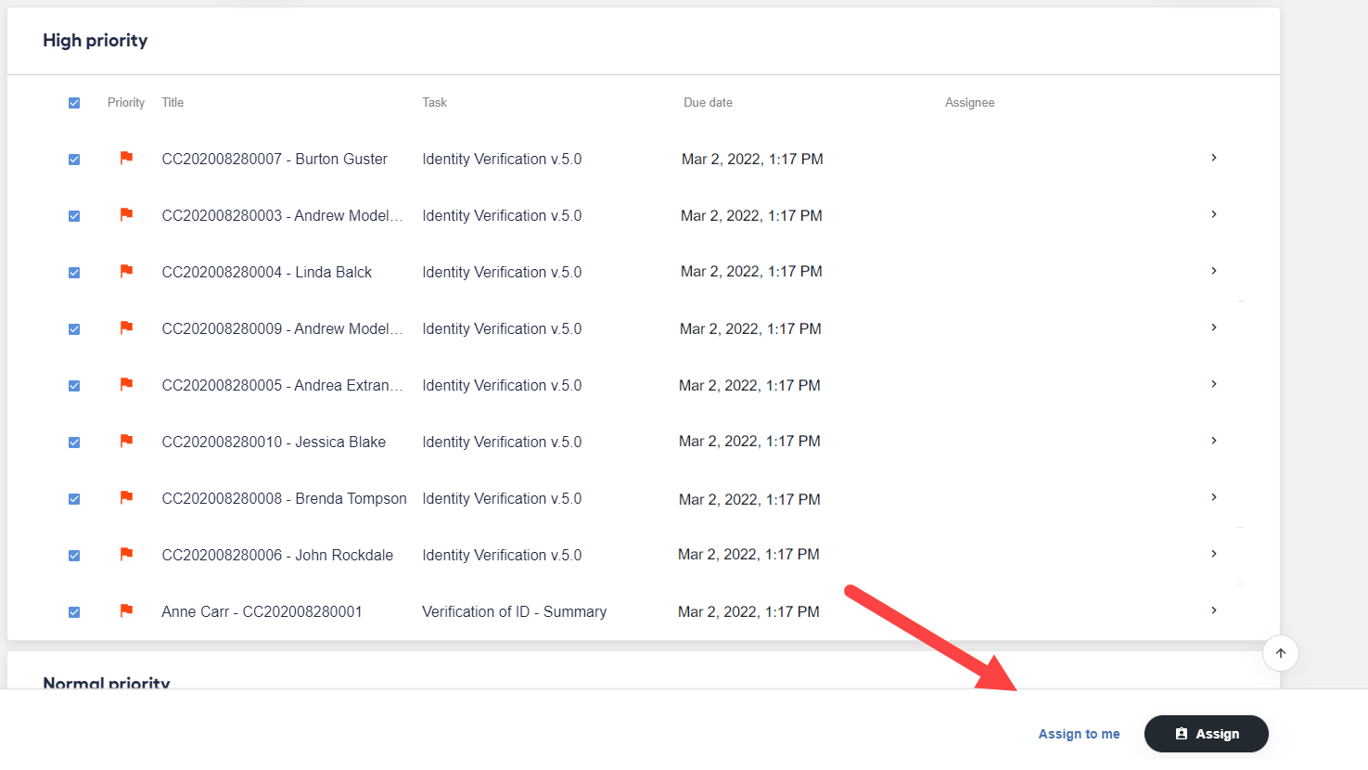The width and height of the screenshot is (1368, 770).
Task: Expand the Linda Balck row chevron
Action: [1214, 271]
